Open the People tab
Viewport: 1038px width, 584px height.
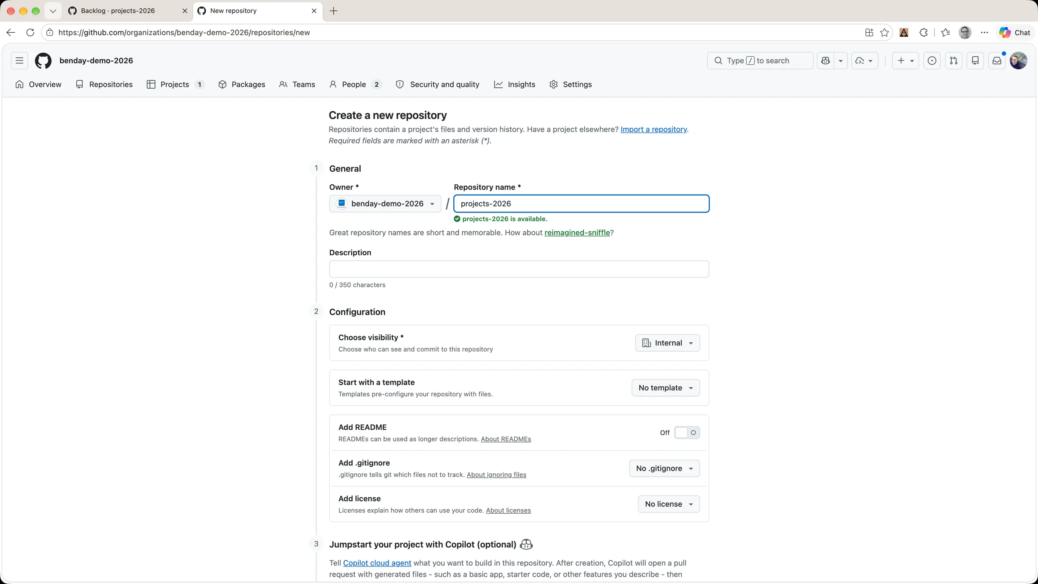[355, 84]
